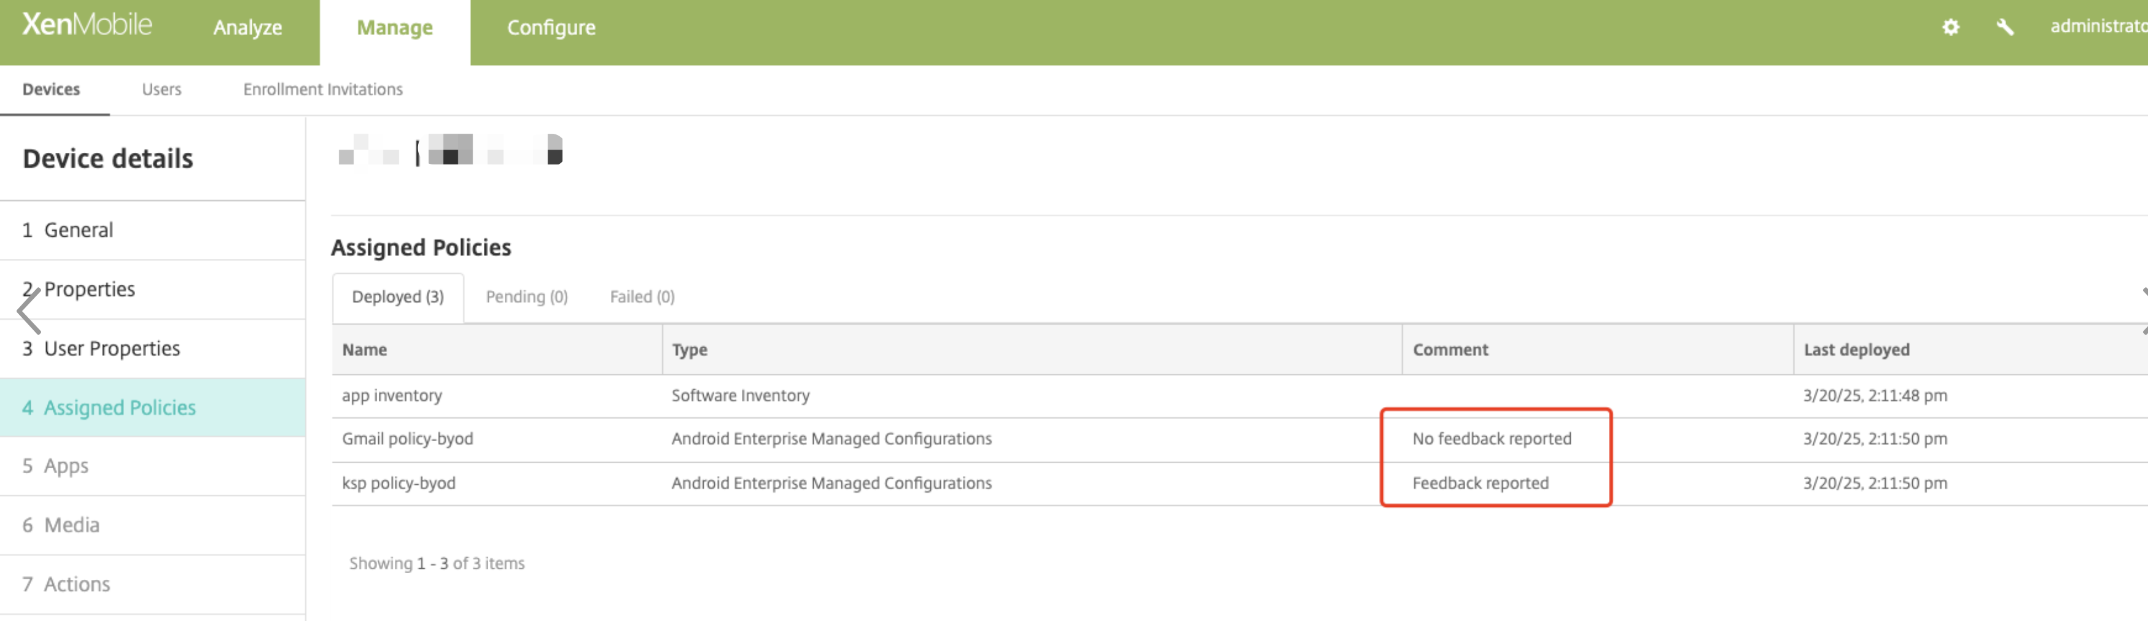
Task: Click the XenMobile logo
Action: pos(87,25)
